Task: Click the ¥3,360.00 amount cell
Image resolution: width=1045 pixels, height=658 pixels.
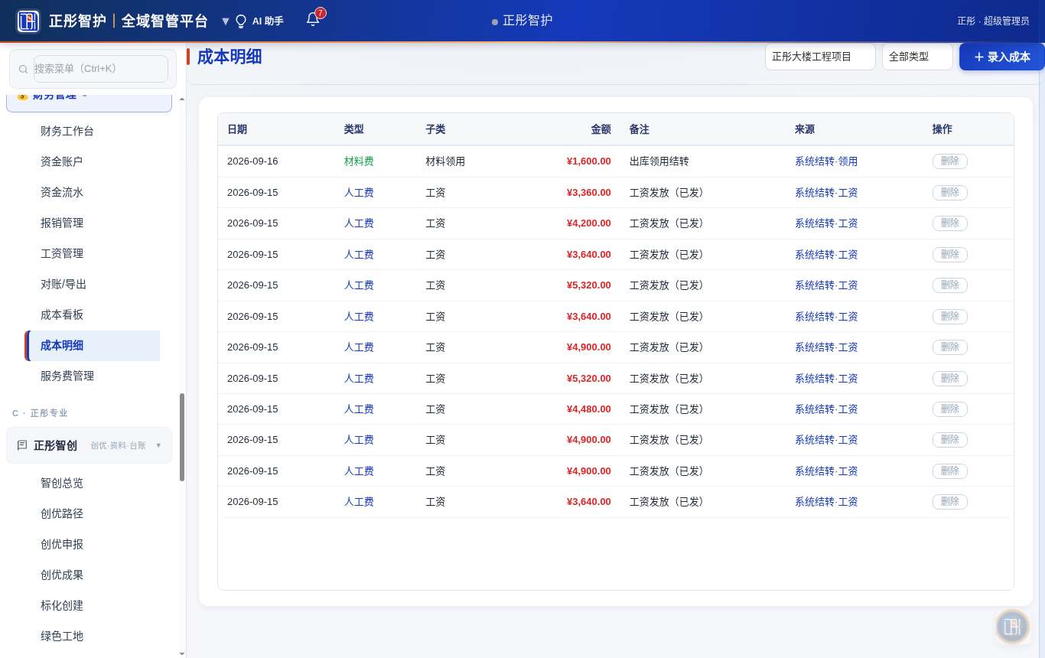Action: click(x=589, y=193)
